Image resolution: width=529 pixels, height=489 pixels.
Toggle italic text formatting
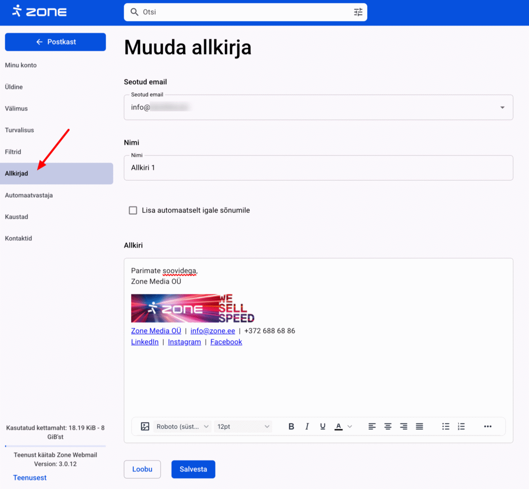click(307, 426)
